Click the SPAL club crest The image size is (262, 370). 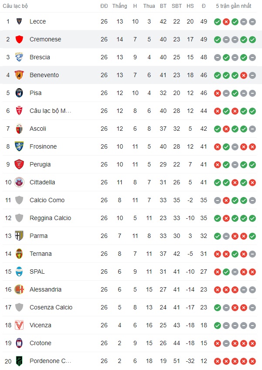[19, 272]
